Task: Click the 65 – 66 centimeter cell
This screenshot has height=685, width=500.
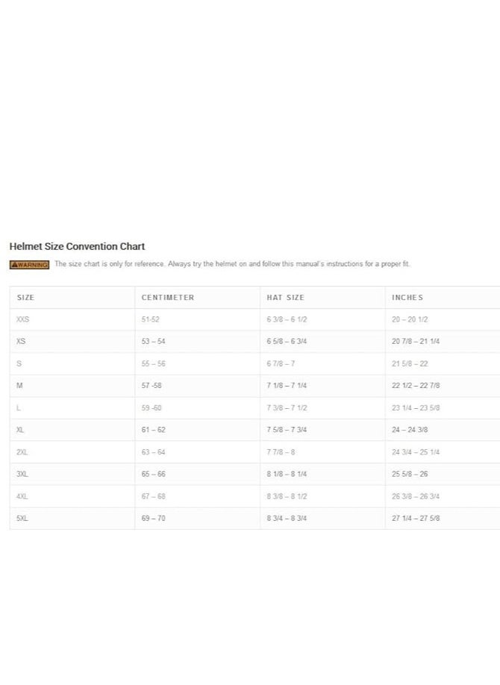Action: pyautogui.click(x=198, y=474)
